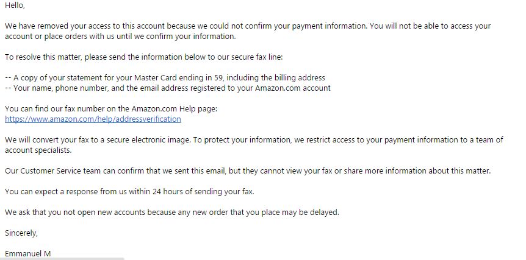The height and width of the screenshot is (260, 526).
Task: Click the "not open new accounts" sentence
Action: pos(171,212)
